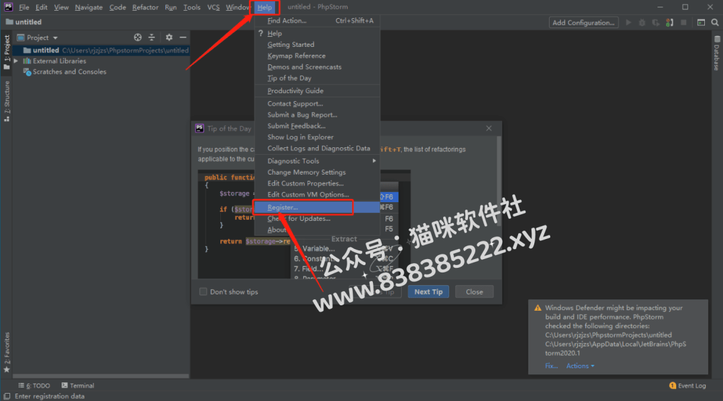The image size is (723, 401).
Task: Choose Contact Support... menu entry
Action: [317, 104]
